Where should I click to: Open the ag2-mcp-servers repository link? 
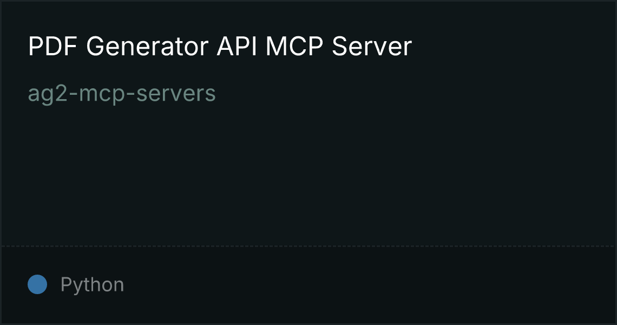[122, 94]
